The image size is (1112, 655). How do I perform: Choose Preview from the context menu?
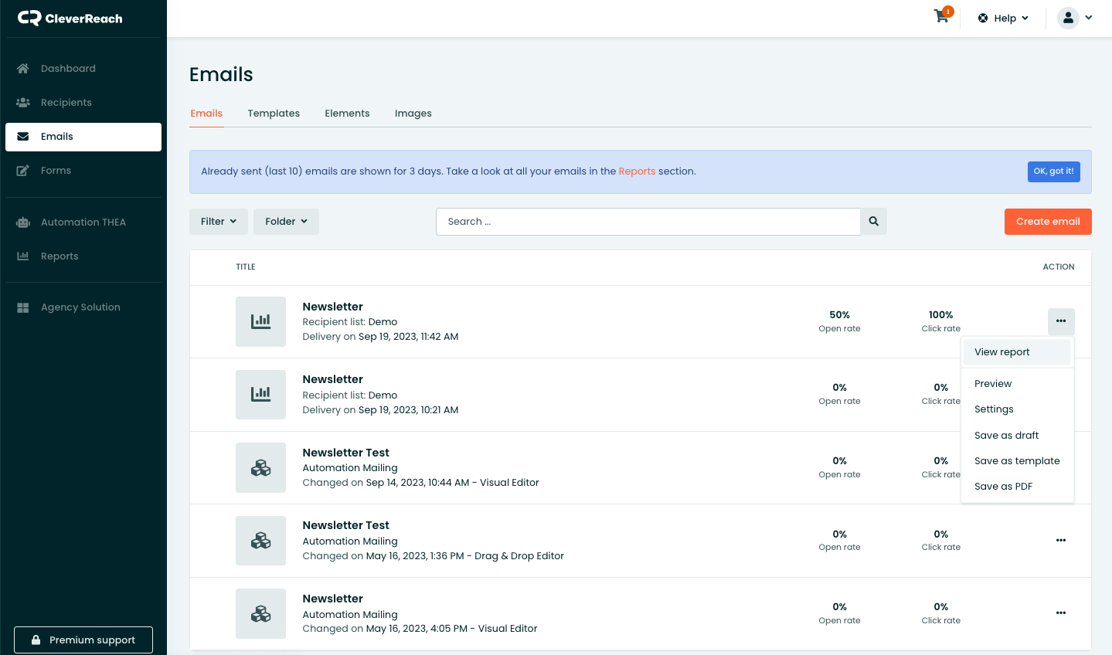1017,384
